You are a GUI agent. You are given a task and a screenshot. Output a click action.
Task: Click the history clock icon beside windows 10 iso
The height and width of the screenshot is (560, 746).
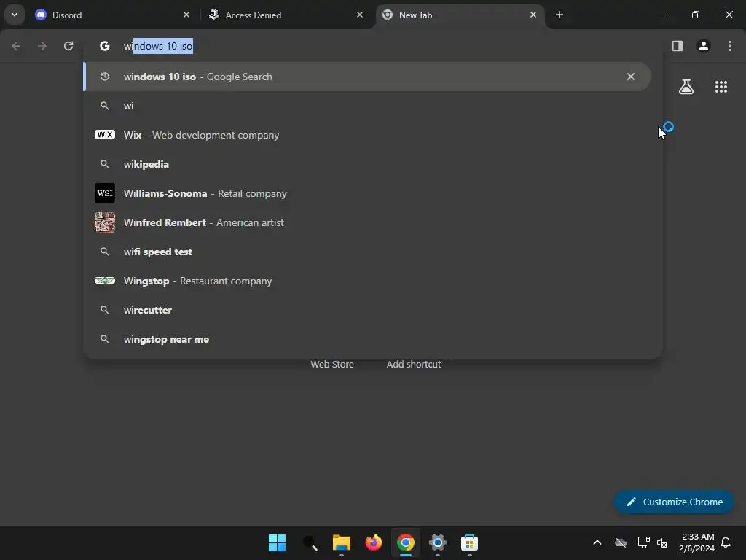[105, 77]
